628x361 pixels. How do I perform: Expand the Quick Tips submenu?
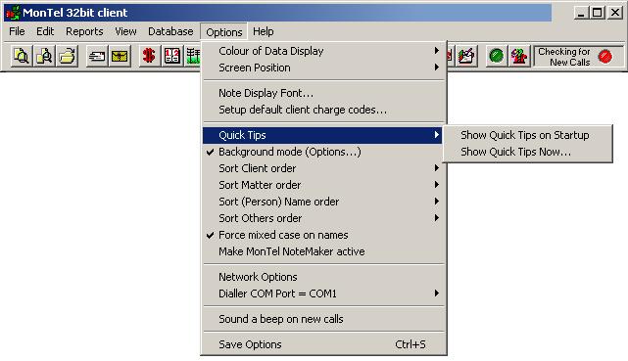[322, 135]
